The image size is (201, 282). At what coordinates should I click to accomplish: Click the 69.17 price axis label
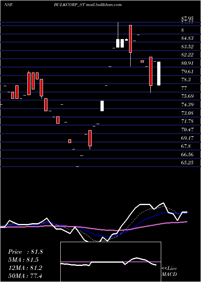click(x=187, y=138)
